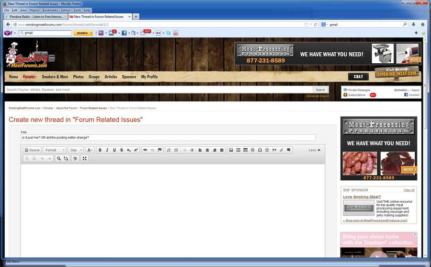Image resolution: width=431 pixels, height=267 pixels.
Task: Click the Advanced Search link
Action: (318, 96)
